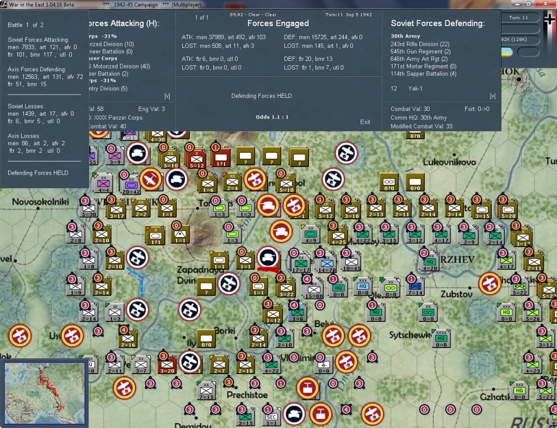557x428 pixels.
Task: Select the Soviet 1=12 infantry stack
Action: tap(273, 314)
